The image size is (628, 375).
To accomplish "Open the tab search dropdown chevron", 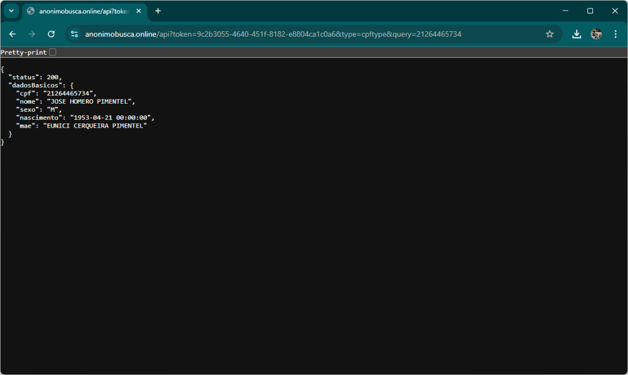I will tap(11, 11).
